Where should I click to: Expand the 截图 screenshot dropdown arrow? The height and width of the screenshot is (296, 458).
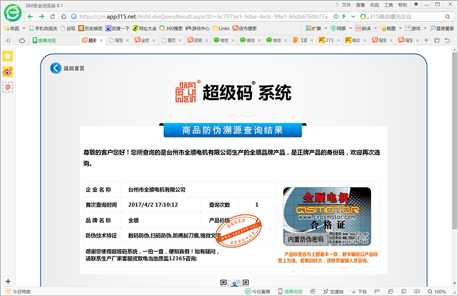(x=400, y=29)
